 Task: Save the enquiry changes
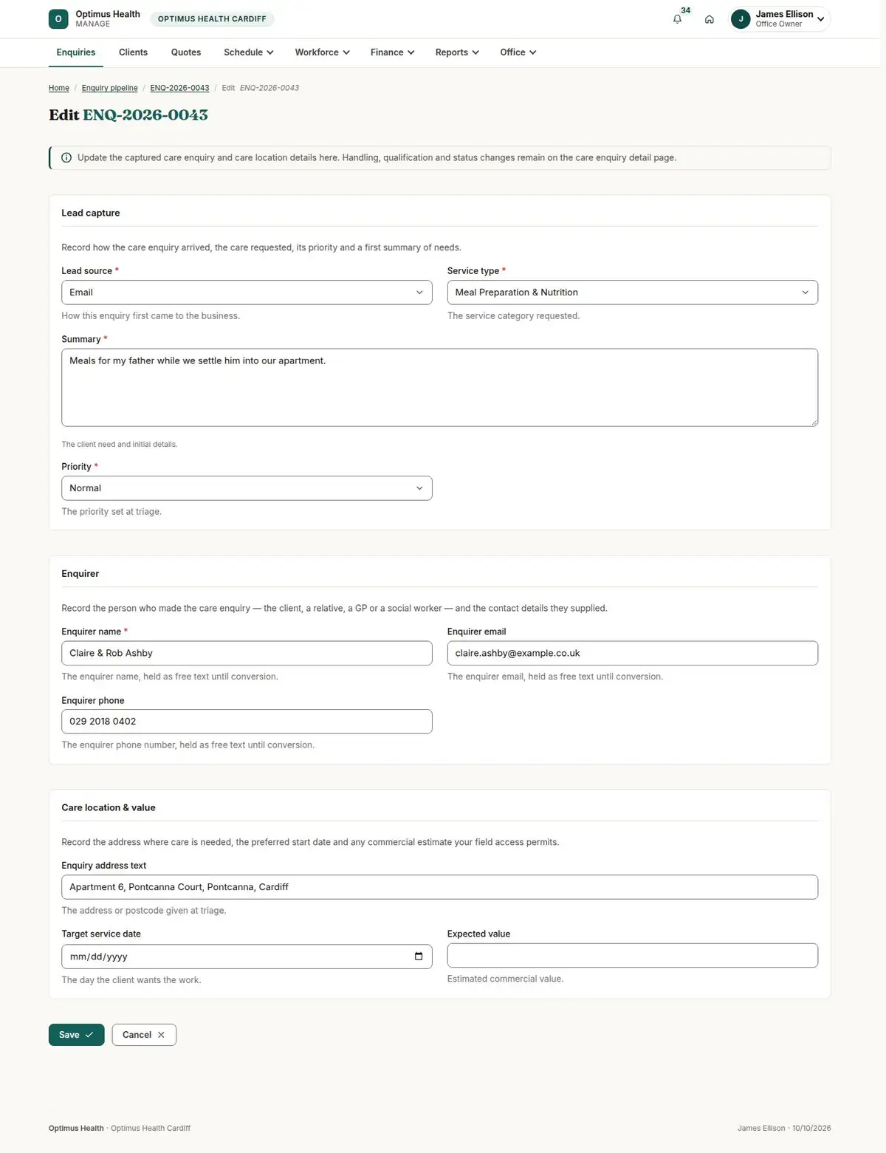pos(77,1035)
